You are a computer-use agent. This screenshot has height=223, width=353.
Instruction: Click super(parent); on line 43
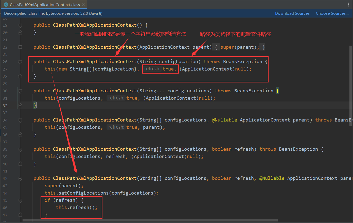[x=64, y=186]
